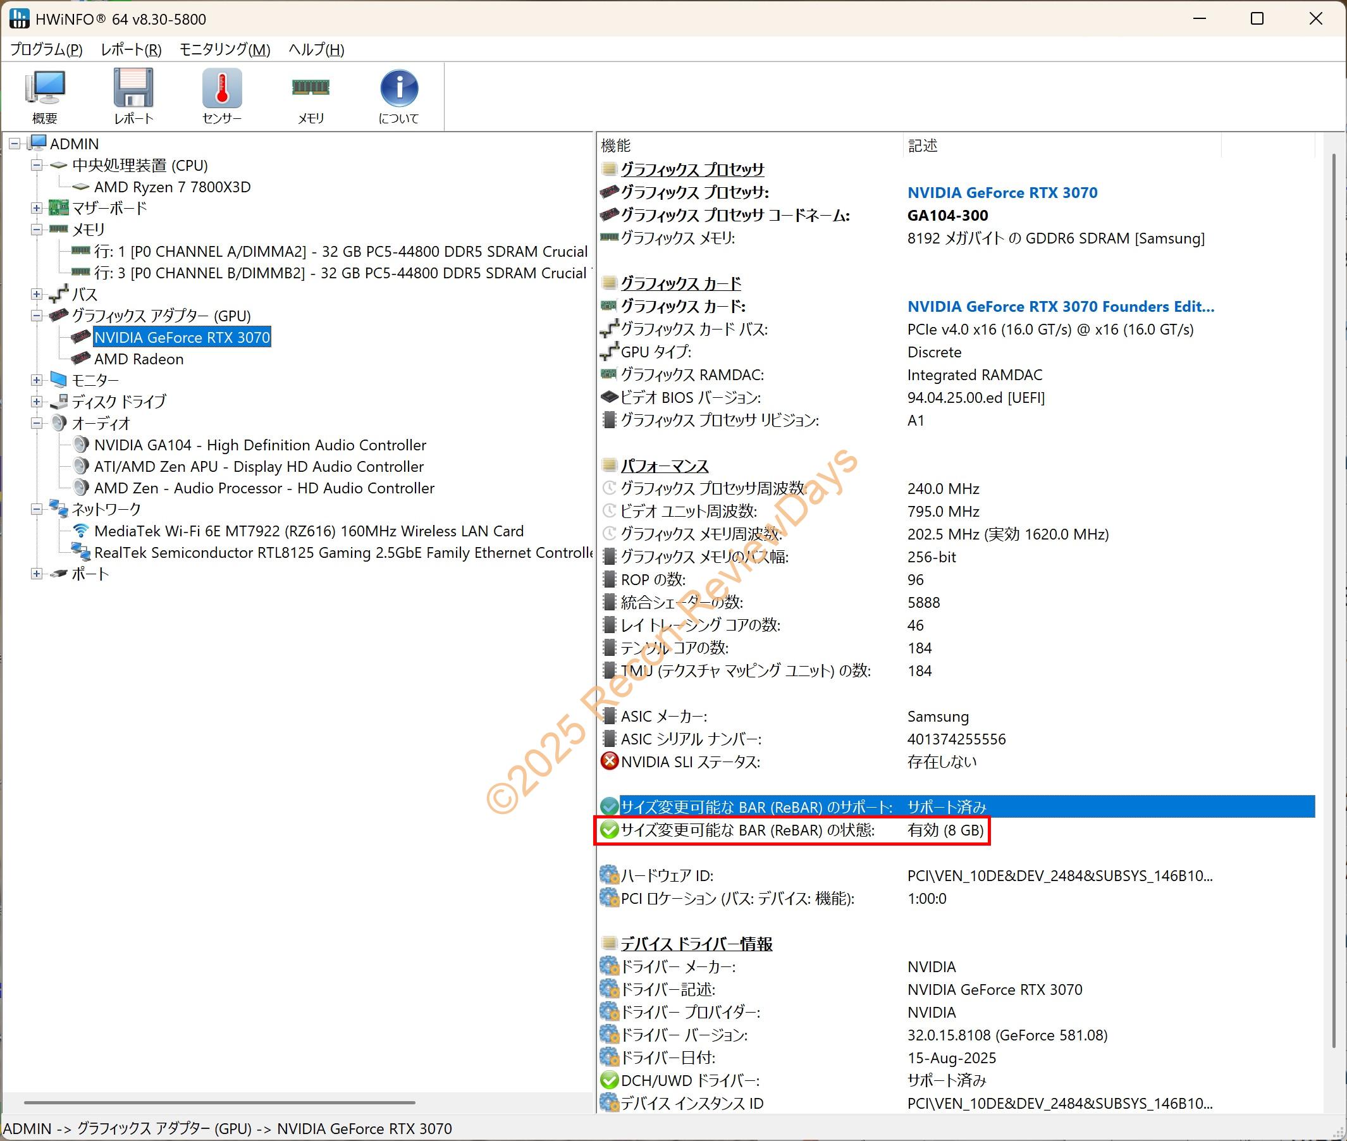Expand the Disk Drives (ディスク ドライブ) node

point(37,402)
